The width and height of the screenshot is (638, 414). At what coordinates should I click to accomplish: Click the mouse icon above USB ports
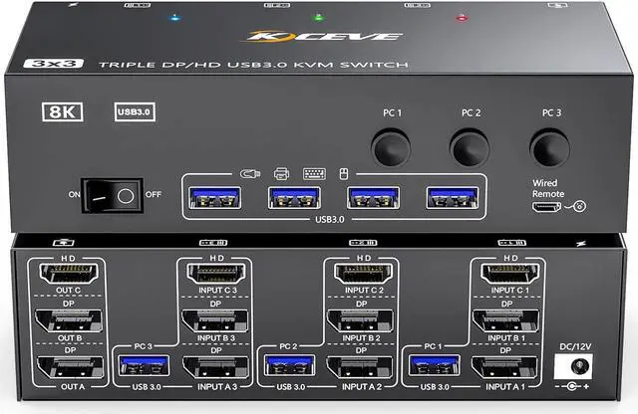(344, 172)
